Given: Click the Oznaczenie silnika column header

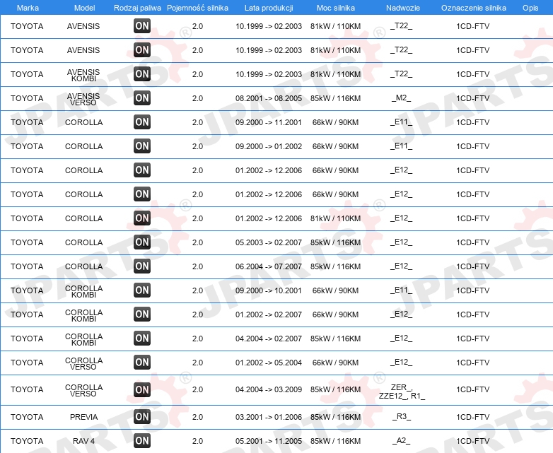Looking at the screenshot, I should point(474,8).
